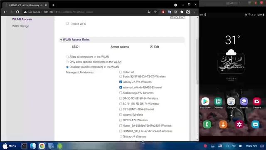The width and height of the screenshot is (266, 150).
Task: Open Gallery flower app on phone dock
Action: (239, 124)
